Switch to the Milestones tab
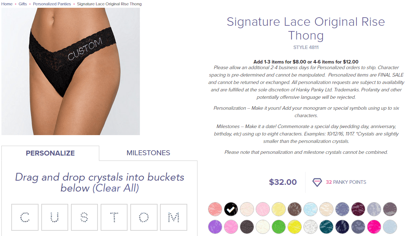 (148, 153)
